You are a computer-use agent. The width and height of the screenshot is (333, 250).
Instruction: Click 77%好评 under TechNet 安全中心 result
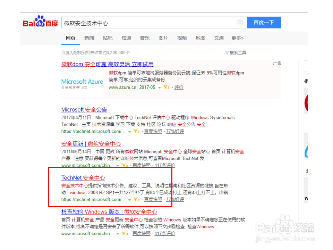click(175, 199)
